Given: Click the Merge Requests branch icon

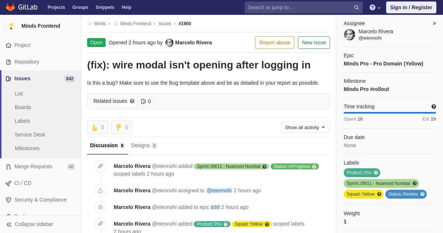Looking at the screenshot, I should click(x=8, y=167).
